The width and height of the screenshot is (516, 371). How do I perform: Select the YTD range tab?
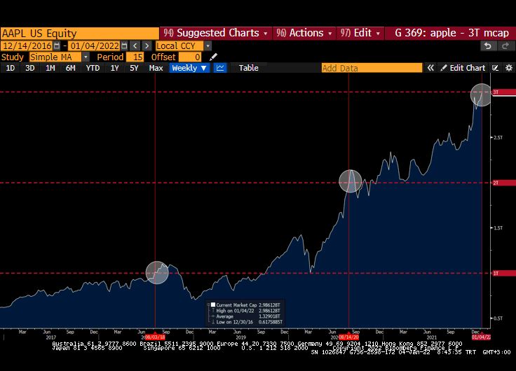coord(93,68)
